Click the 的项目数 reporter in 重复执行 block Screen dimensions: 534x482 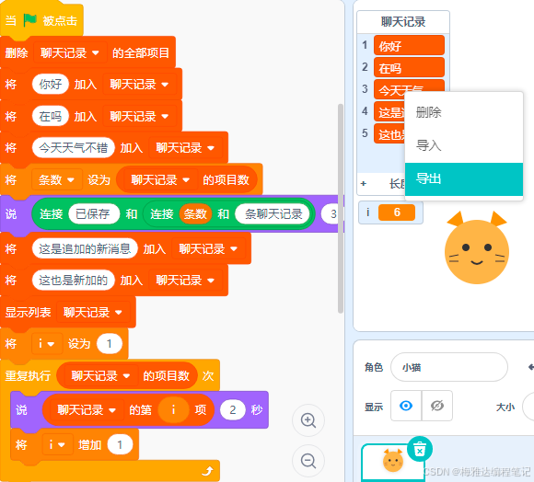(127, 376)
